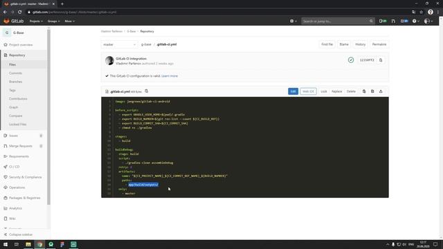Open Chrome from the taskbar
Screen dimensions: 443x249
point(39,244)
